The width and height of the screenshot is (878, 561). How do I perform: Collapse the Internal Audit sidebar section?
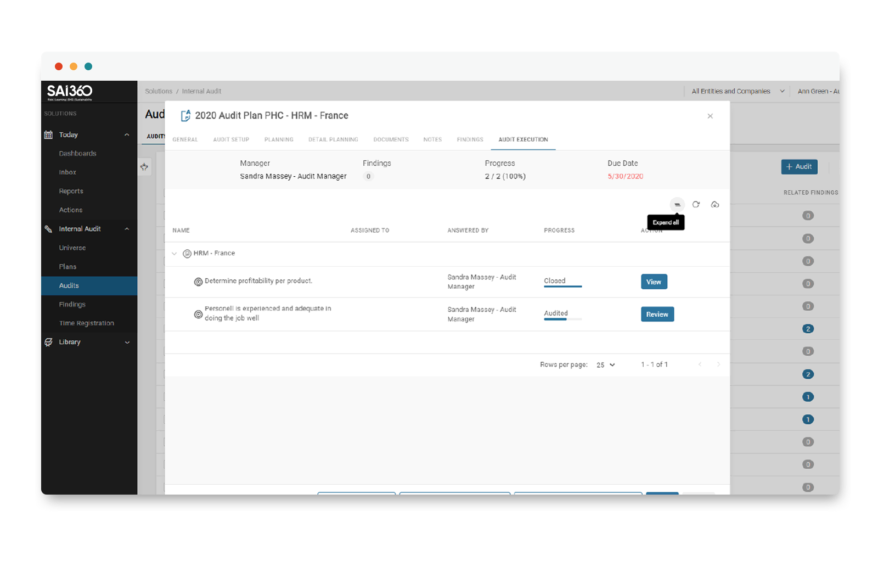[127, 229]
